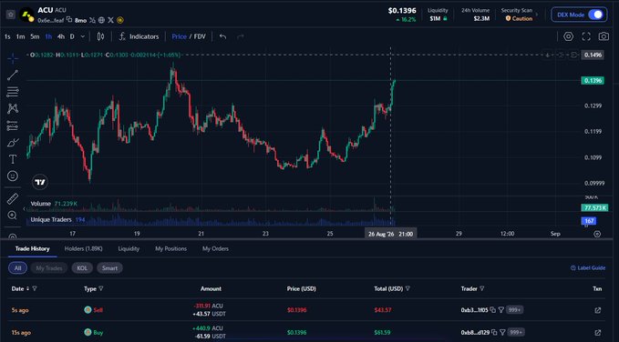Screen dimensions: 619x342
Task: Open the projection and measurement tools
Action: (x=13, y=126)
